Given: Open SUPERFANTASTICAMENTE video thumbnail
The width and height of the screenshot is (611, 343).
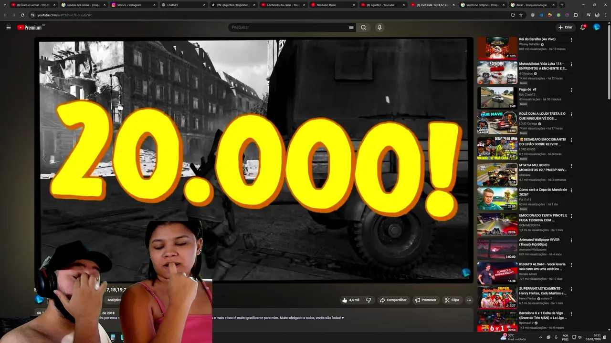Looking at the screenshot, I should point(497,298).
